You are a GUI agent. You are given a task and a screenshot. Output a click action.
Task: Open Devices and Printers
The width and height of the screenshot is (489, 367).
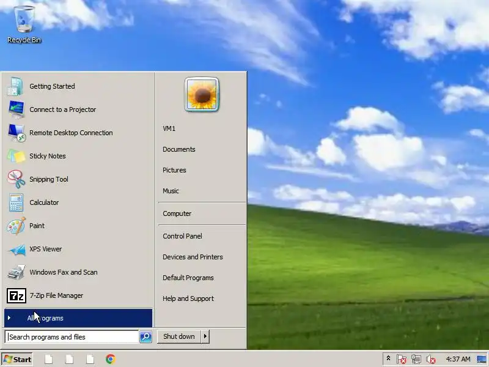click(193, 257)
